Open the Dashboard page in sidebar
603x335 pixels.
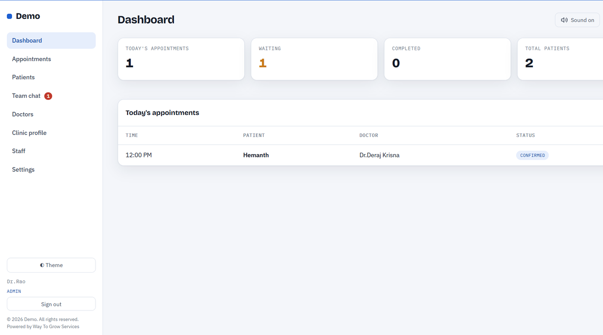point(51,40)
